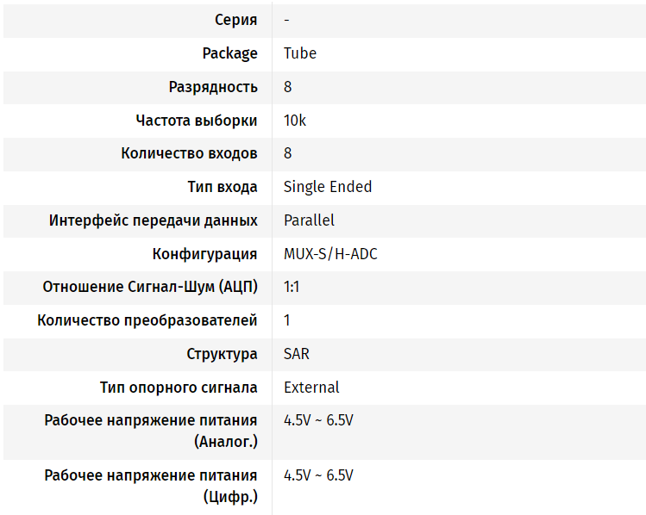Click the "External" reference type value
Viewport: 646px width, 515px height.
click(x=311, y=388)
